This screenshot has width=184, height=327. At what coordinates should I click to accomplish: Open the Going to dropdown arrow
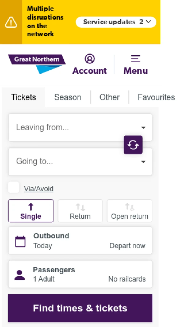click(x=143, y=162)
